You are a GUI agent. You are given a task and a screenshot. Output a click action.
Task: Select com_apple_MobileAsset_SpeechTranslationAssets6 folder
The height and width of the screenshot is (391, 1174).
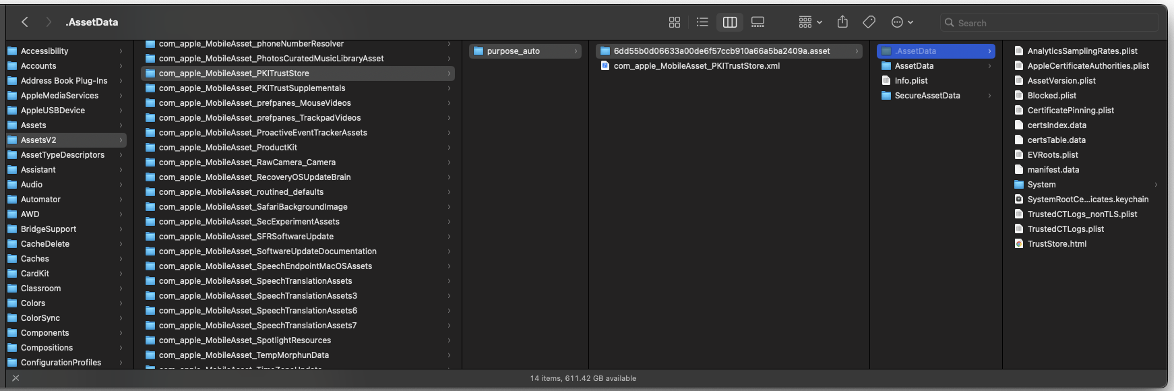tap(298, 311)
